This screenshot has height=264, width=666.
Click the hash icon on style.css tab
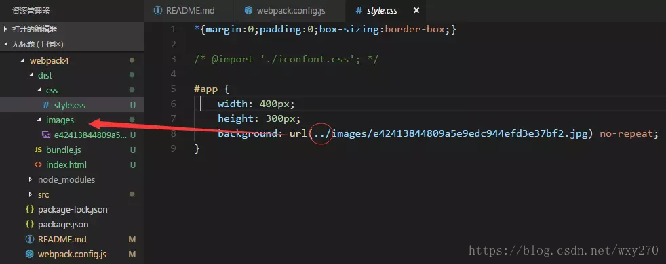click(359, 11)
